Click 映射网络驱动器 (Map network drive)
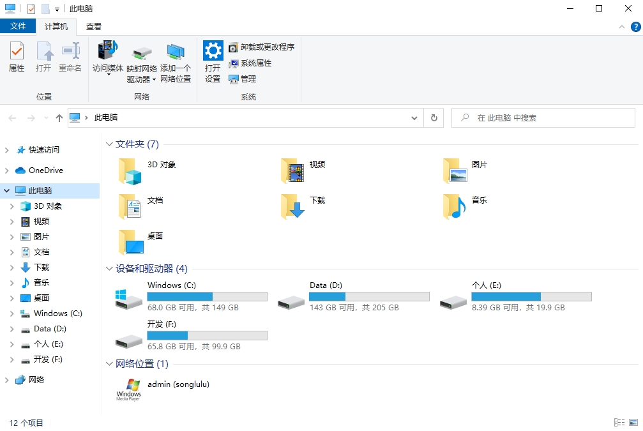 (x=142, y=64)
